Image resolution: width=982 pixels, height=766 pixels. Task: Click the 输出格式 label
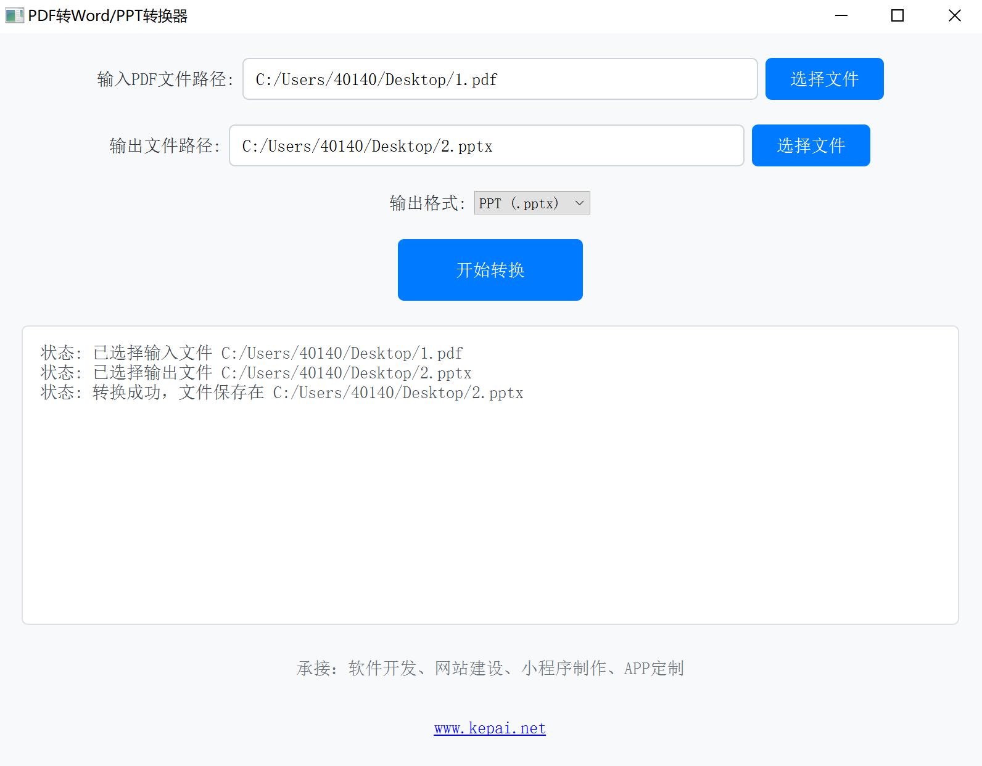click(427, 203)
